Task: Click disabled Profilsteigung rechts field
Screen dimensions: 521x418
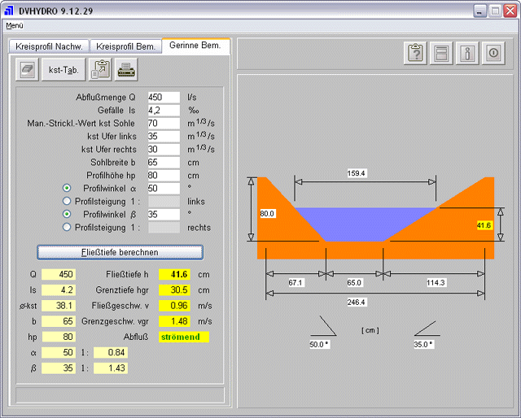Action: click(164, 228)
